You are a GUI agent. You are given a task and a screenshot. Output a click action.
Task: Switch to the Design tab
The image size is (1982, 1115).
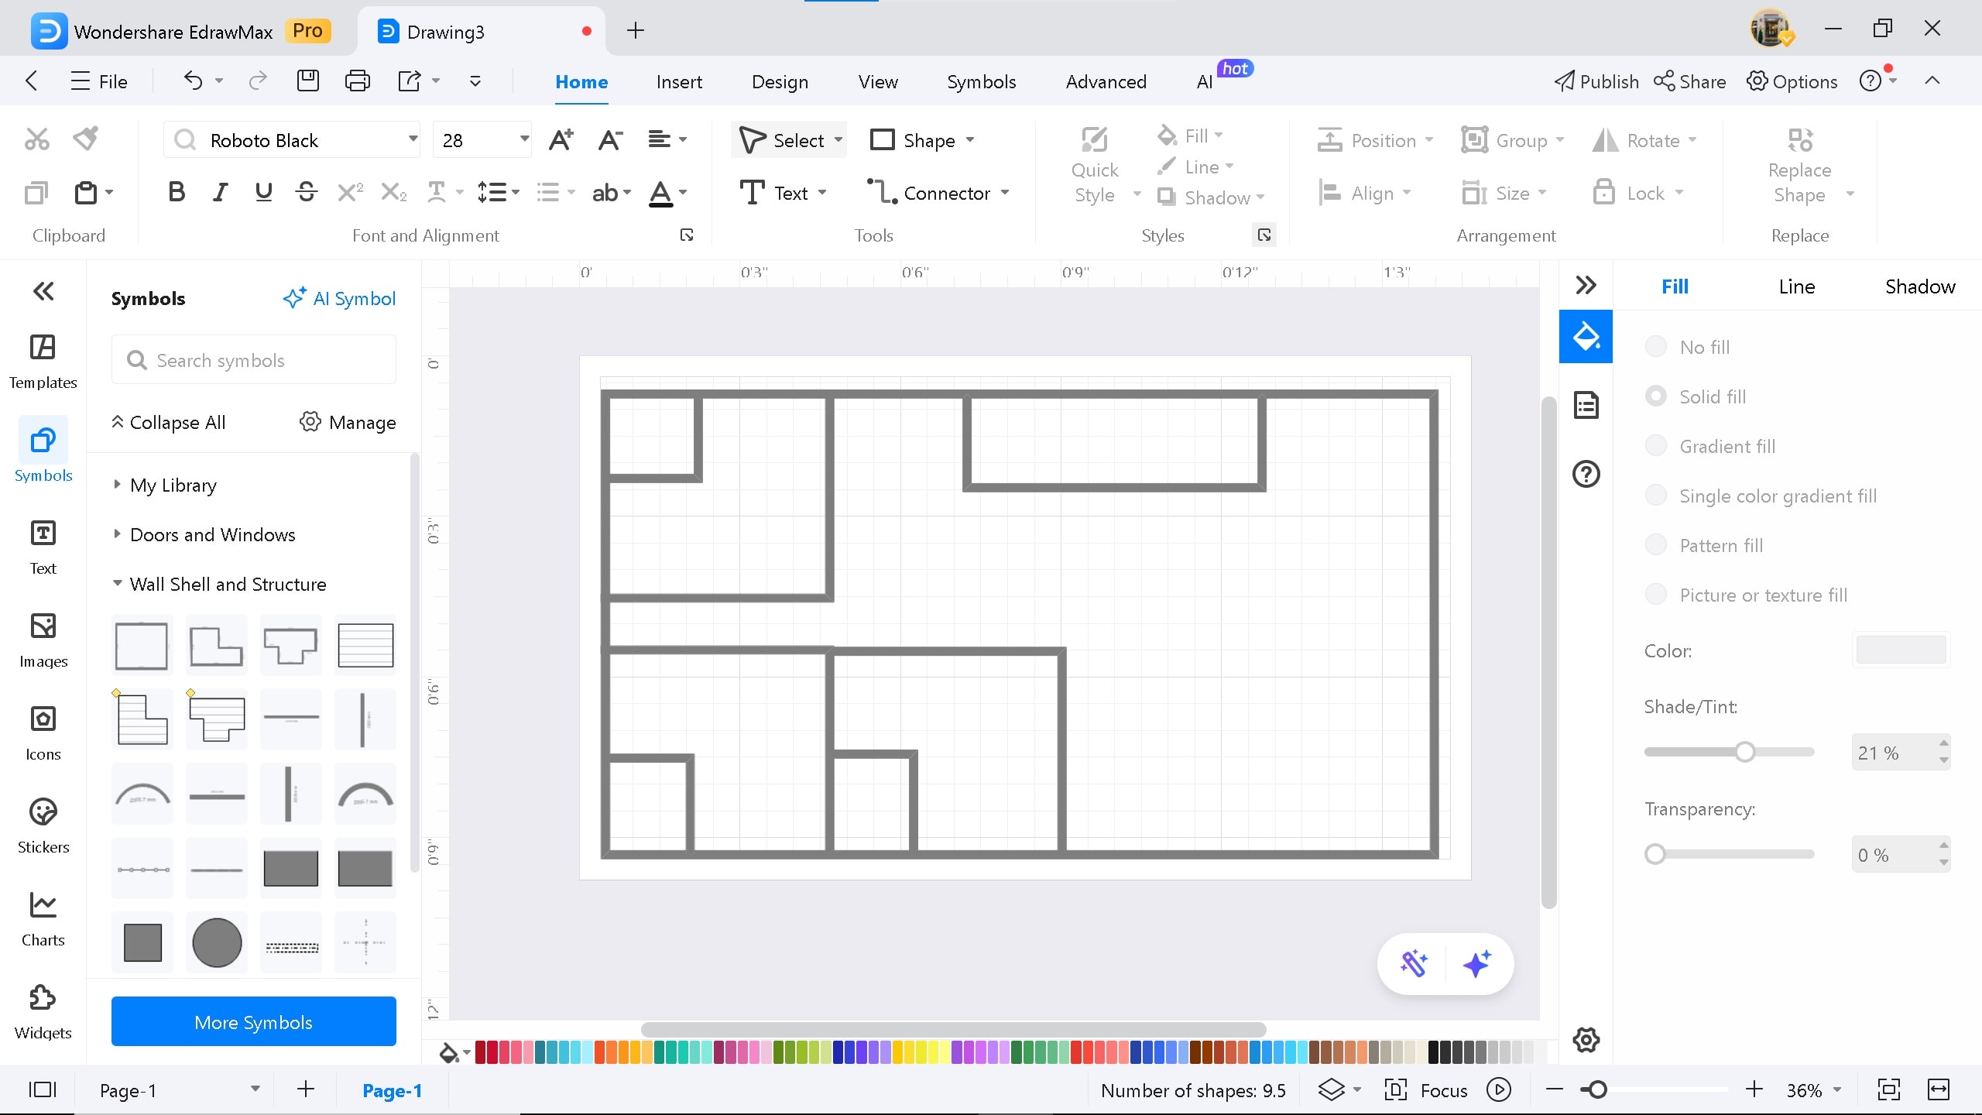click(x=780, y=81)
